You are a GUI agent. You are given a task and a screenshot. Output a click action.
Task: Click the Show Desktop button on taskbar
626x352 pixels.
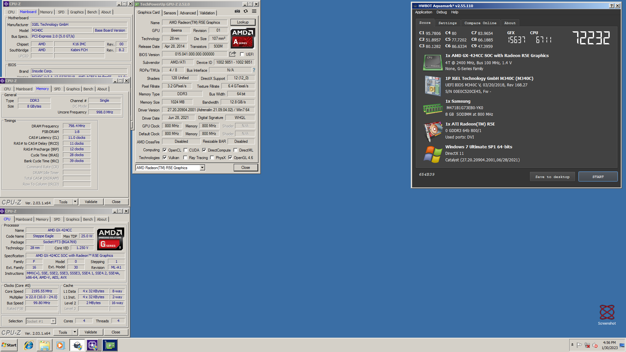click(x=623, y=345)
